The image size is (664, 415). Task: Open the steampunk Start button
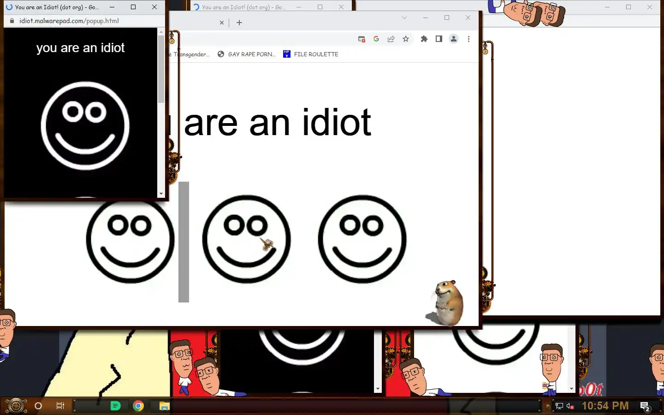16,406
